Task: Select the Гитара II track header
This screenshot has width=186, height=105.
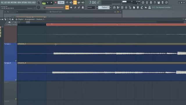Action: coord(10,71)
